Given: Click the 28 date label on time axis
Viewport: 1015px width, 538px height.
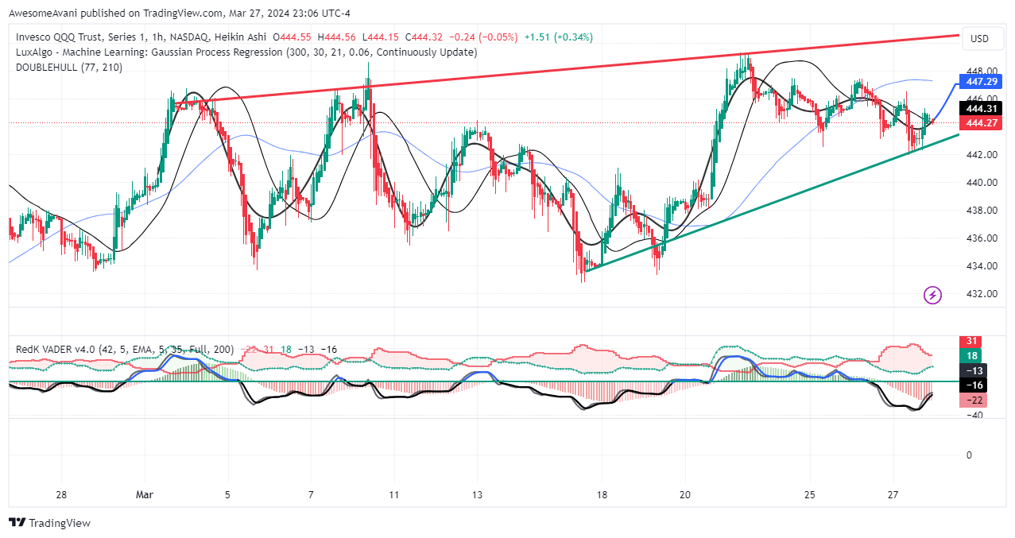Looking at the screenshot, I should pyautogui.click(x=61, y=495).
